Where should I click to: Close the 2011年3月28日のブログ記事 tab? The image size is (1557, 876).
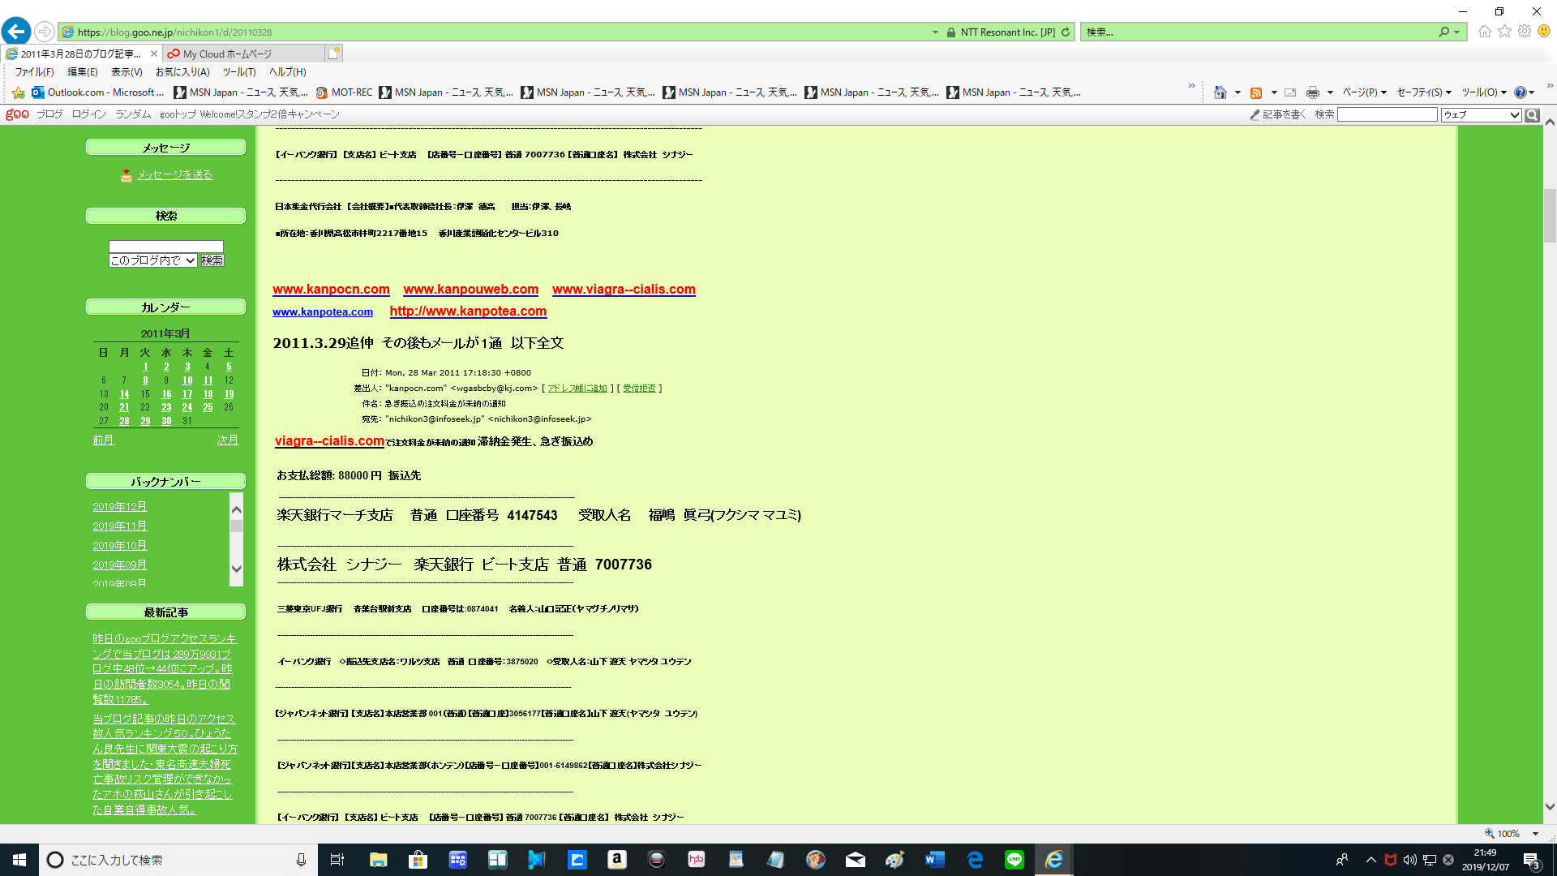click(x=153, y=54)
